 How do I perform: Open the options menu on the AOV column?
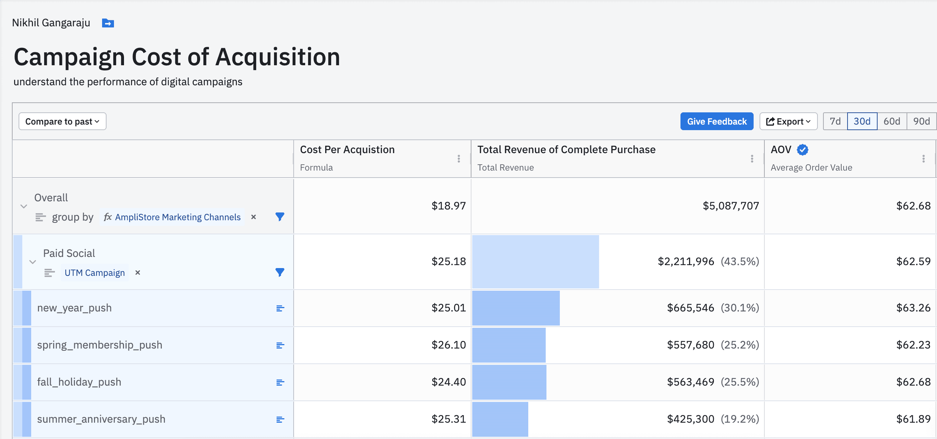(x=923, y=159)
